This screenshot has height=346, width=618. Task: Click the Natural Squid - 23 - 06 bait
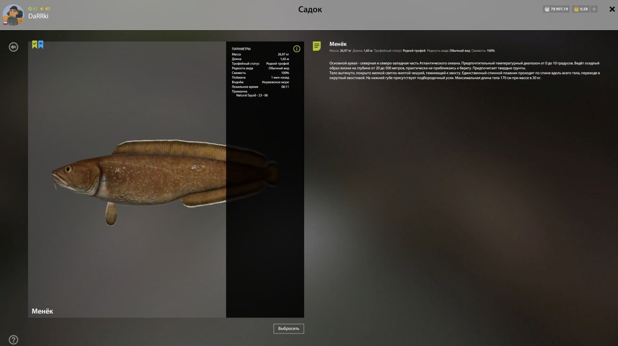tap(252, 95)
